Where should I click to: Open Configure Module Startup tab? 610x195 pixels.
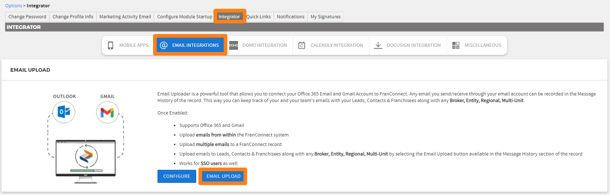185,17
